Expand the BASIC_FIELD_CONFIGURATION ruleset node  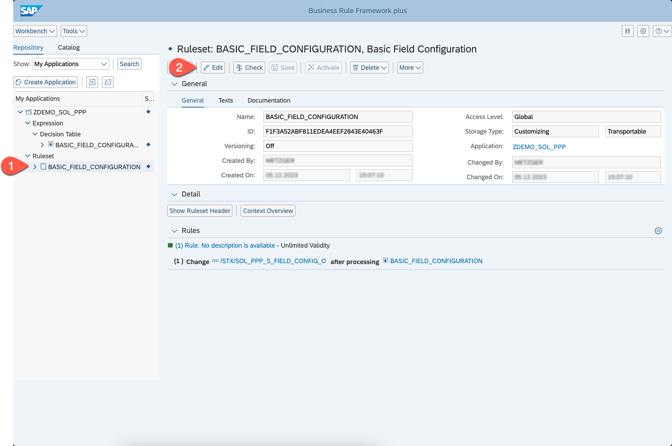pos(35,167)
